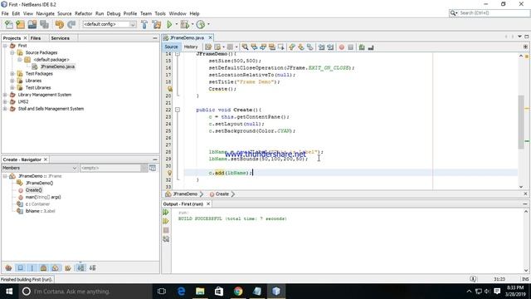Expand the LMS2 project node

tap(5, 101)
